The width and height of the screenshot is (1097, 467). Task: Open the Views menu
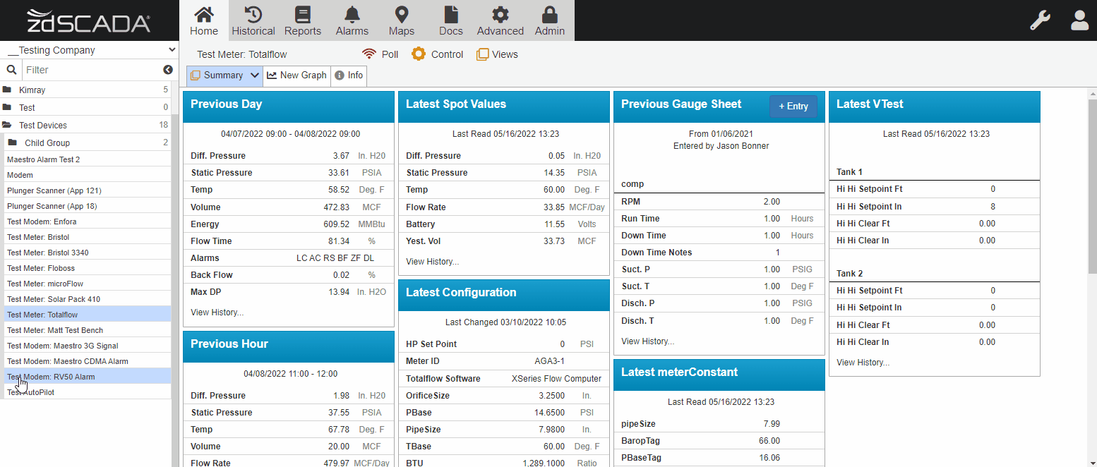[x=497, y=54]
